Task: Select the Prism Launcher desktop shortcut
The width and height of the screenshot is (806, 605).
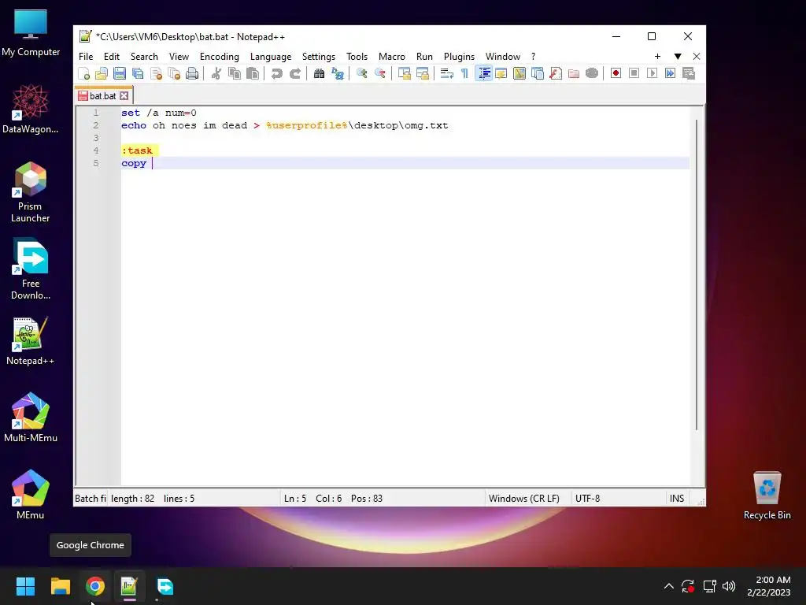Action: [x=31, y=192]
